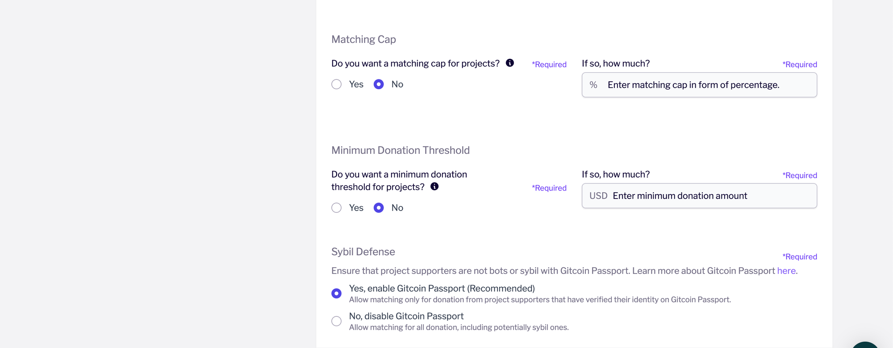The width and height of the screenshot is (893, 348).
Task: Select the No, disable Gitcoin Passport option
Action: [337, 321]
